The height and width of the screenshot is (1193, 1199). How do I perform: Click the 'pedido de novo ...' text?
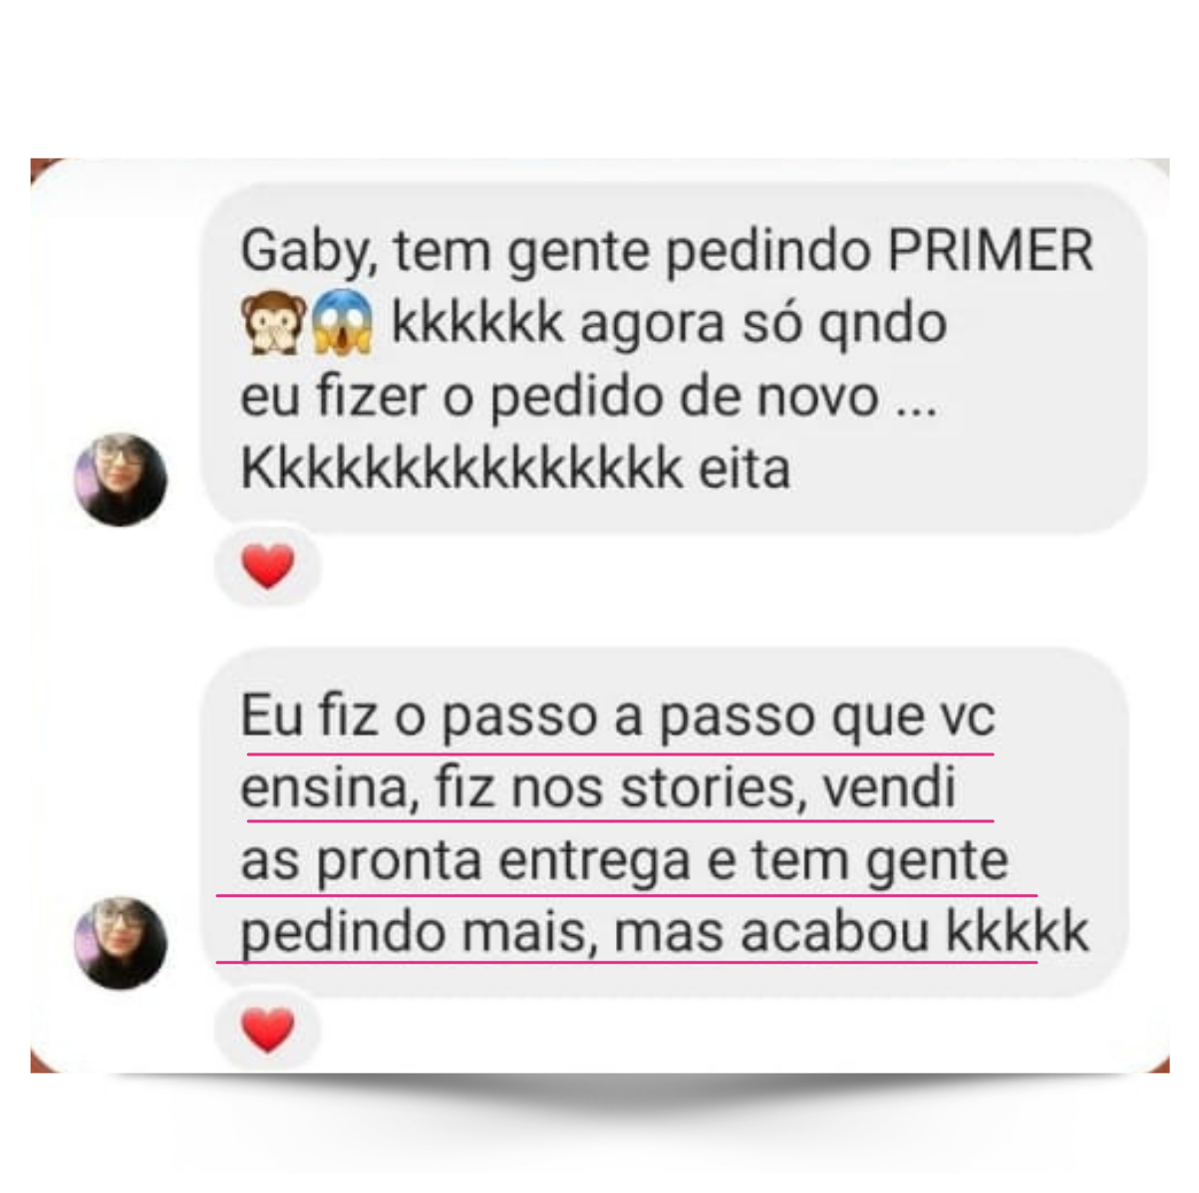713,397
